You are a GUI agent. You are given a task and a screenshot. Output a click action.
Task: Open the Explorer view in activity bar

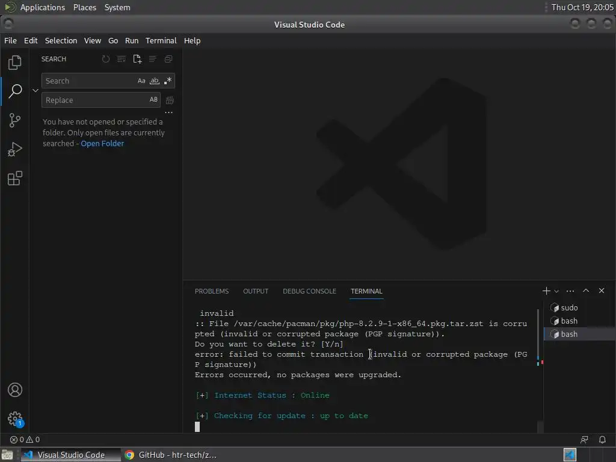15,63
